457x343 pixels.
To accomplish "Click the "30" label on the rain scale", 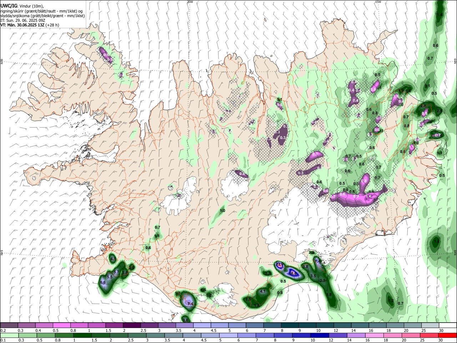I will 441,340.
